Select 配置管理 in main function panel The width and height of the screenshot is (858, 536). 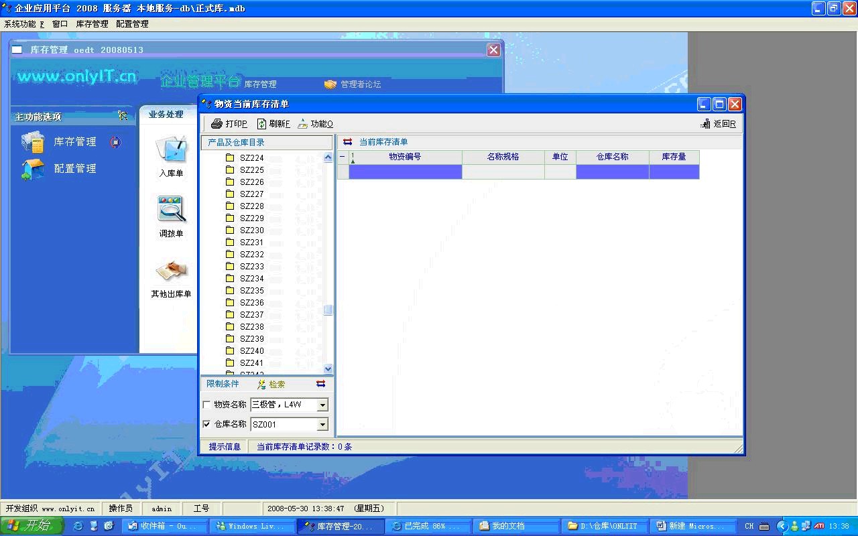click(74, 169)
